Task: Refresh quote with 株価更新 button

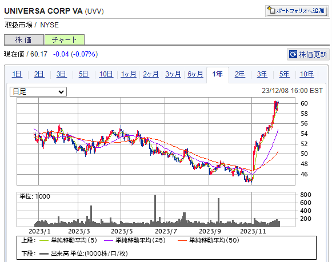Action: [309, 54]
